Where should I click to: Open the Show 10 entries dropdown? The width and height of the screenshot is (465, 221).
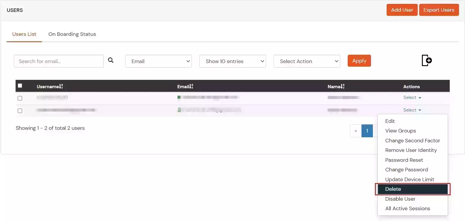click(x=232, y=61)
